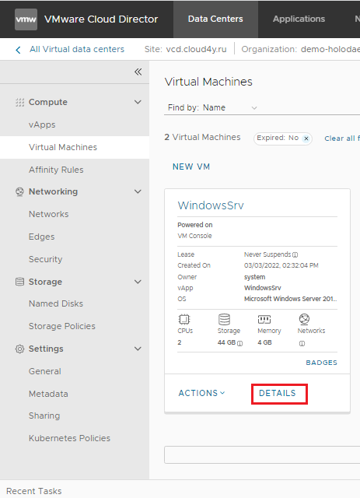
Task: Click info icon next to Never Suspends
Action: tap(295, 254)
